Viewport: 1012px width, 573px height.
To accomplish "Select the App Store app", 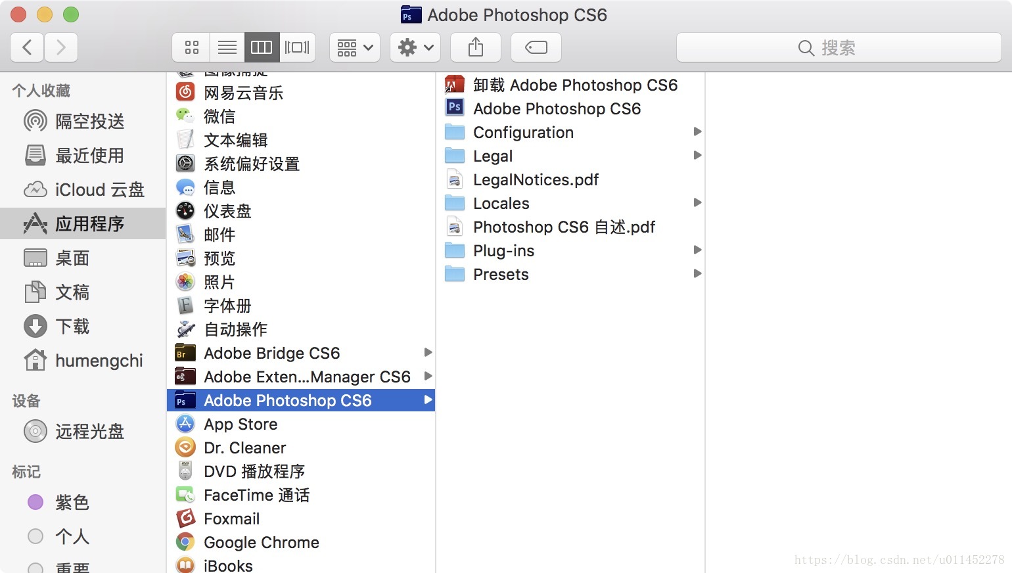I will pos(301,424).
